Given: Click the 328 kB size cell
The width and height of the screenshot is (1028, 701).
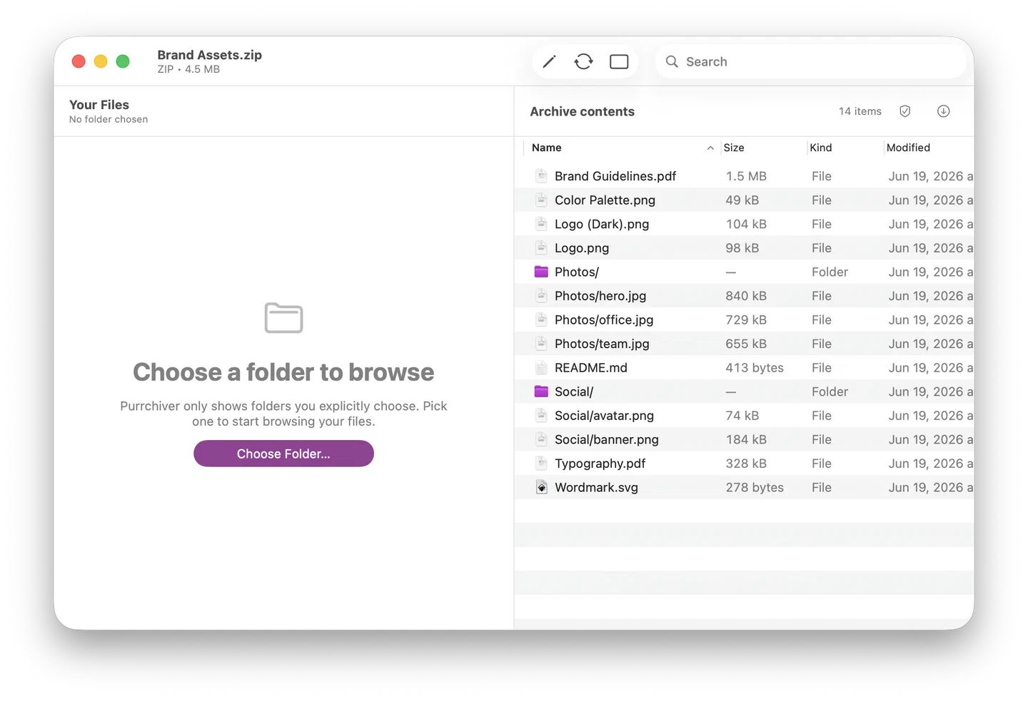Looking at the screenshot, I should pos(746,464).
